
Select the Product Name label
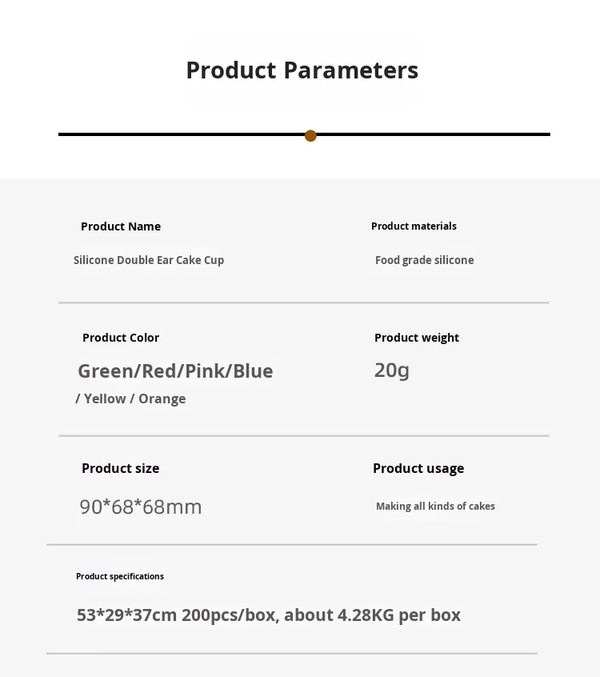coord(121,226)
